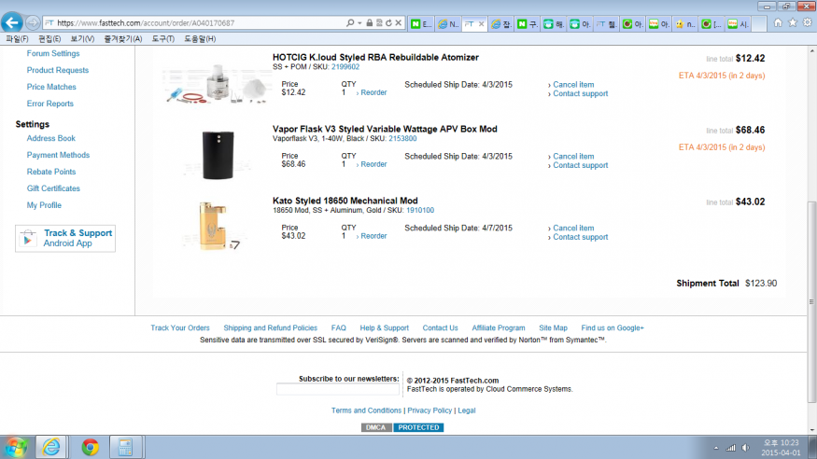Click Track & Support Android App banner
Screen dimensions: 817x459
coord(65,238)
